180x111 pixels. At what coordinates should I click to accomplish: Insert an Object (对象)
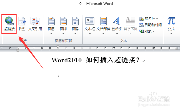(x=145, y=31)
